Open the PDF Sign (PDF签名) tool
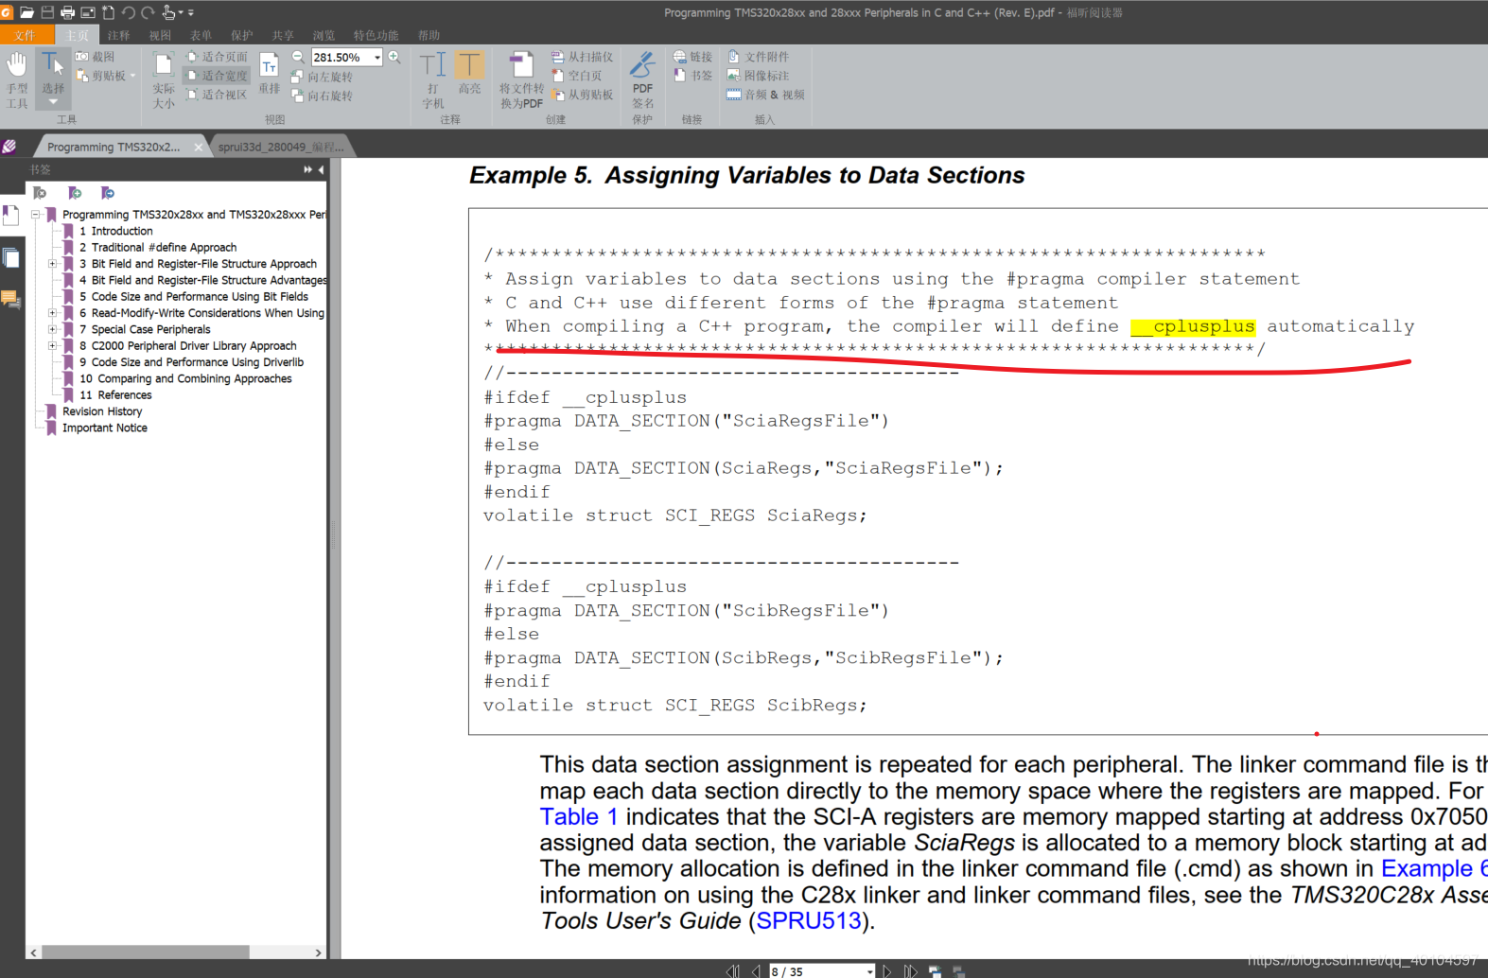Screen dimensions: 1488x978 (x=642, y=80)
